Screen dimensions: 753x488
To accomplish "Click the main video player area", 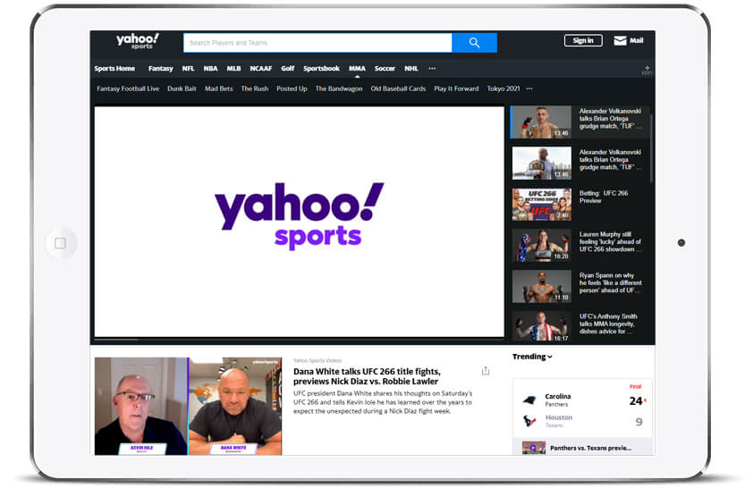I will tap(300, 222).
